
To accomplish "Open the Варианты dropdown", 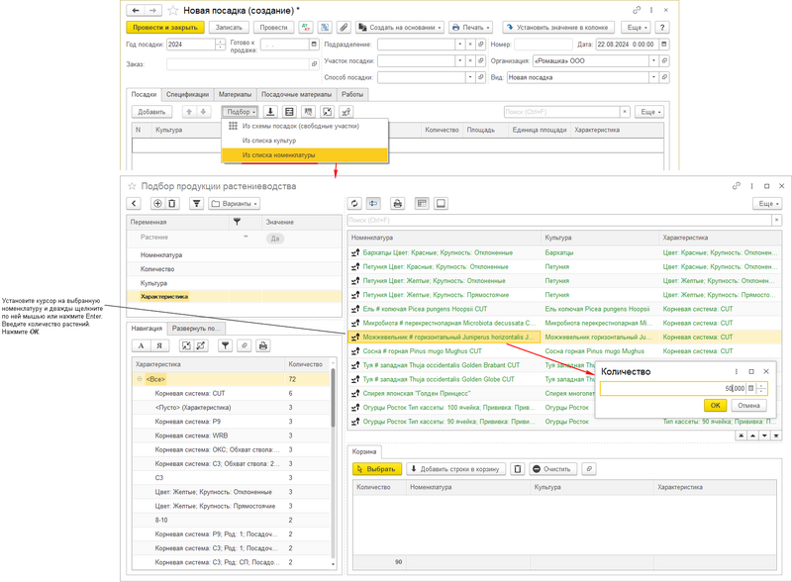I will pos(234,203).
